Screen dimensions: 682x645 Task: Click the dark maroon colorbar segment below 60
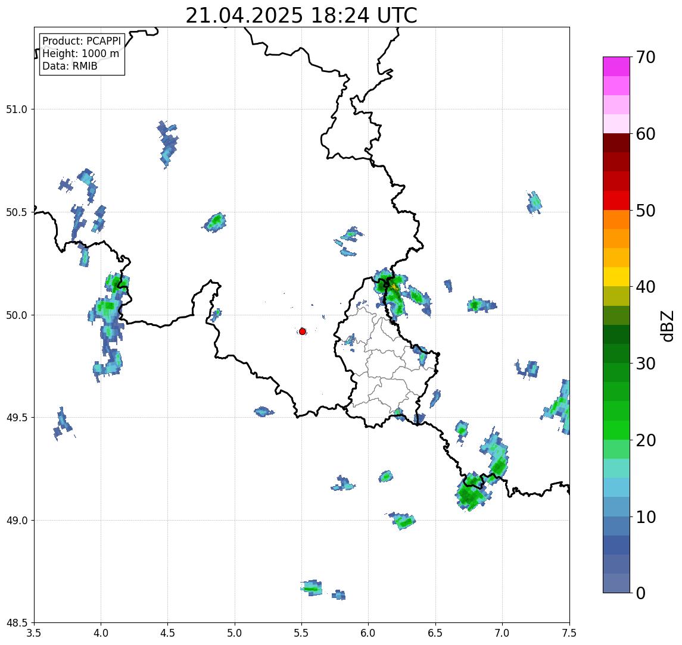pos(616,143)
